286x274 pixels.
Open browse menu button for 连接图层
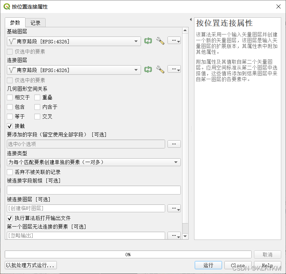[174, 69]
